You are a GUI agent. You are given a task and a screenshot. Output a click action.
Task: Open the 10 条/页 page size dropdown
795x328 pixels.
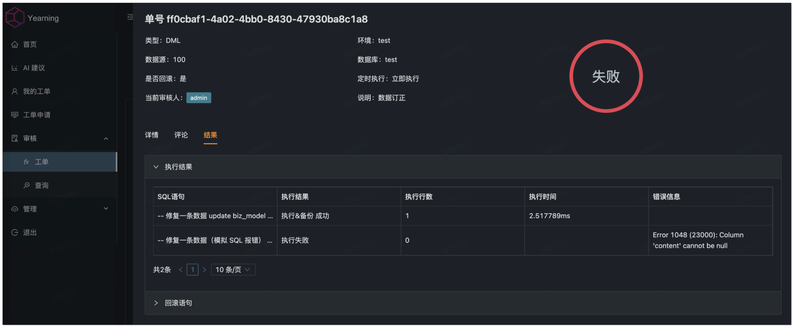point(233,269)
